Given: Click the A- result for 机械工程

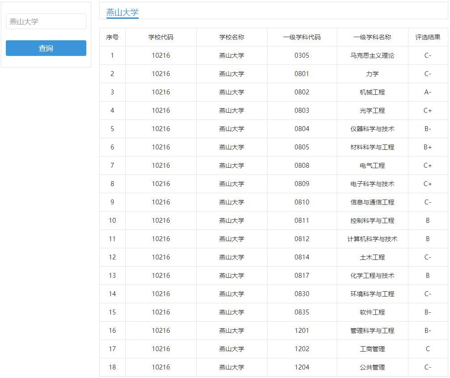Looking at the screenshot, I should tap(428, 92).
